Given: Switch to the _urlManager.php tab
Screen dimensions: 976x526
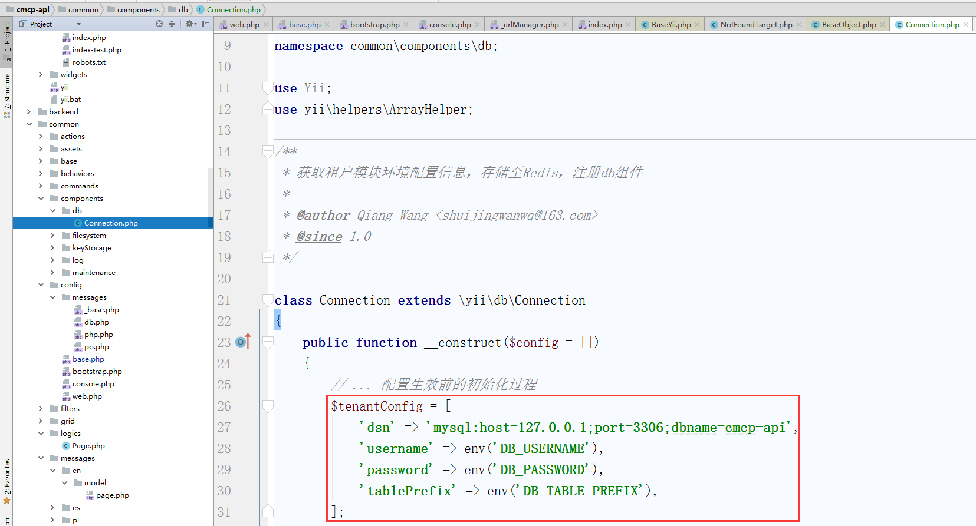Looking at the screenshot, I should [530, 25].
